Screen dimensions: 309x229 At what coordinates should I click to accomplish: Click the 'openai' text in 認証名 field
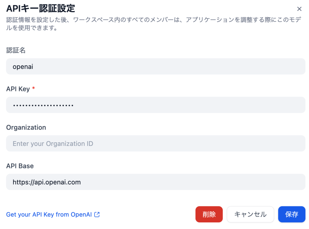coord(23,66)
